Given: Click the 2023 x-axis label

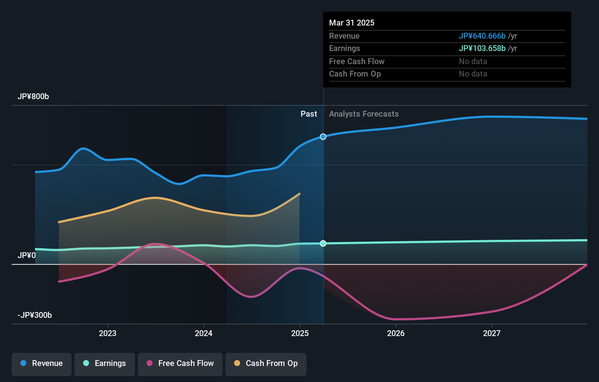Looking at the screenshot, I should 108,333.
